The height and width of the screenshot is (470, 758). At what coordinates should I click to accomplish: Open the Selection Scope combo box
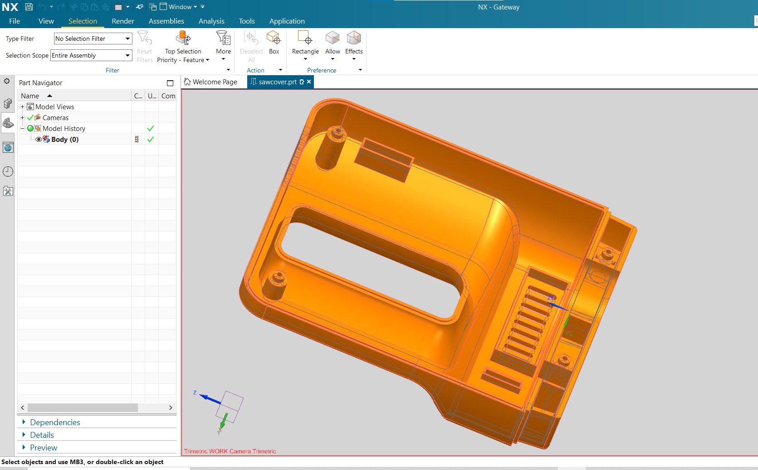click(91, 55)
